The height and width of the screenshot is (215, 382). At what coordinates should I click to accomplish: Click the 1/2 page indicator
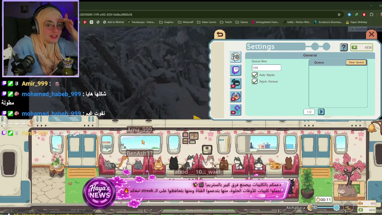[x=309, y=112]
